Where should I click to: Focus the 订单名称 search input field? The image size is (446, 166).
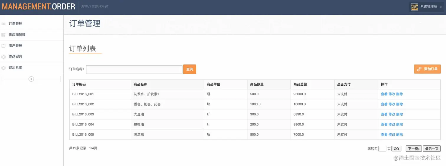pos(134,69)
